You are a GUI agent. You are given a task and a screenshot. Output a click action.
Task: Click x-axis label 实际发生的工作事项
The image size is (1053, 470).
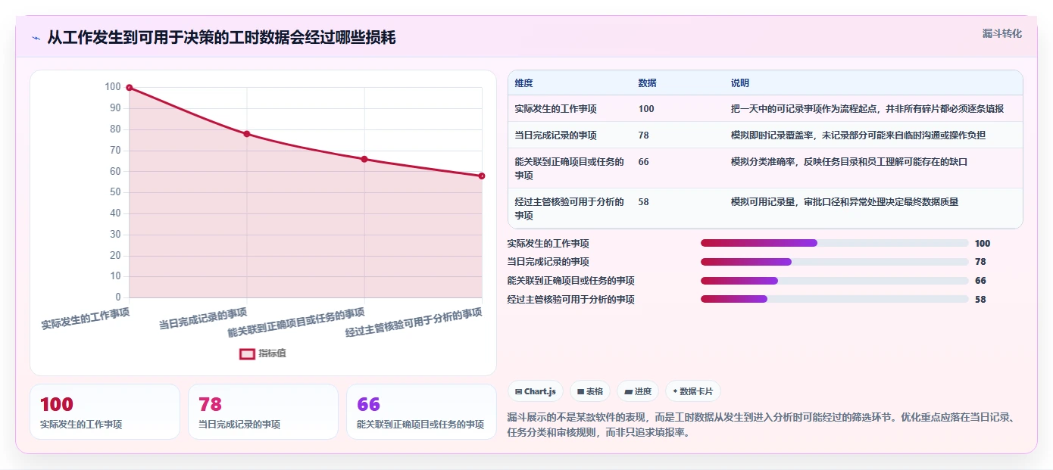86,318
